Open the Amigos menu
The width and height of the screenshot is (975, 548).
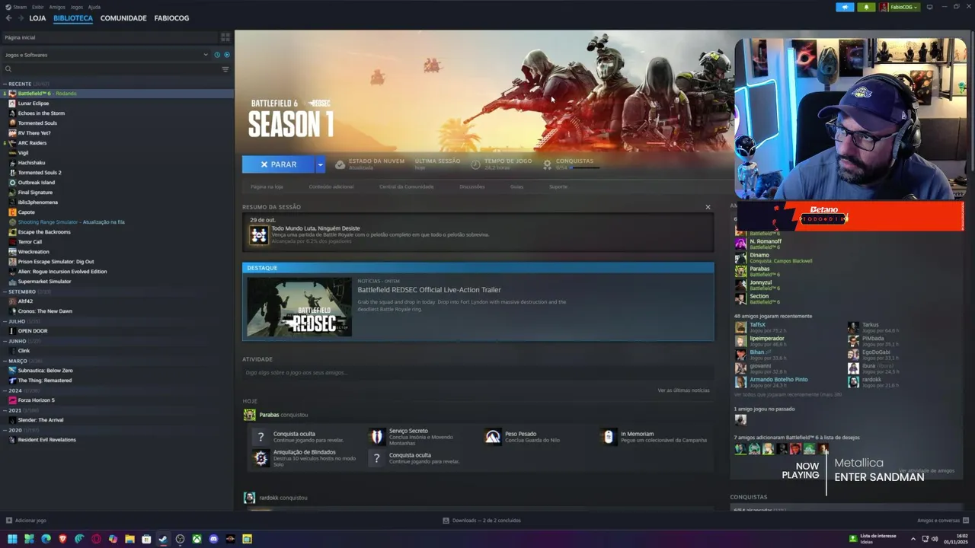pyautogui.click(x=57, y=7)
